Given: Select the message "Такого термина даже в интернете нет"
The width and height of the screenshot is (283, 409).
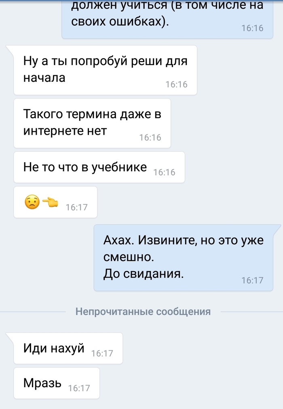Looking at the screenshot, I should pos(92,123).
